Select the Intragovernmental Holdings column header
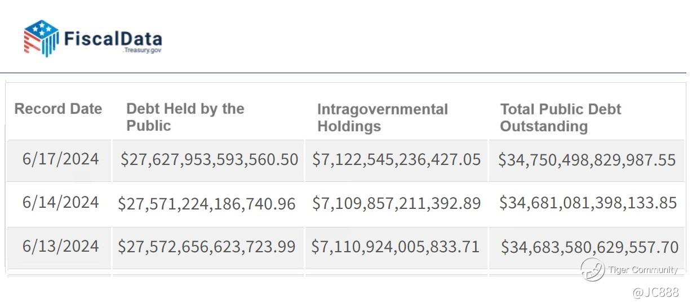692x308 pixels. click(x=383, y=117)
